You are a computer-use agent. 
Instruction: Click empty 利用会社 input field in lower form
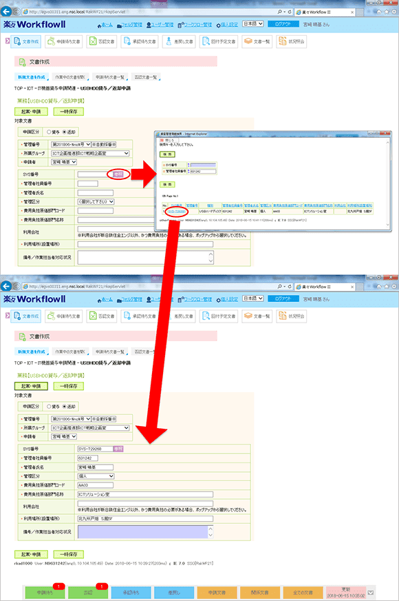tap(145, 503)
